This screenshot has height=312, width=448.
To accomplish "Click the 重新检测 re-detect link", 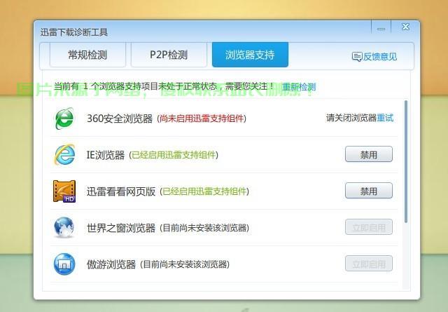I will pyautogui.click(x=299, y=87).
